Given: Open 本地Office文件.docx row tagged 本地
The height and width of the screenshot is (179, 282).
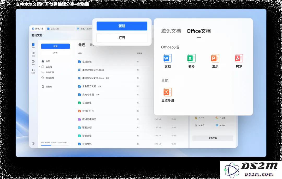Looking at the screenshot, I should pos(93,78).
